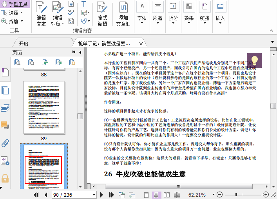Switch to the 开始 document tab
The width and height of the screenshot is (277, 199).
tap(24, 43)
